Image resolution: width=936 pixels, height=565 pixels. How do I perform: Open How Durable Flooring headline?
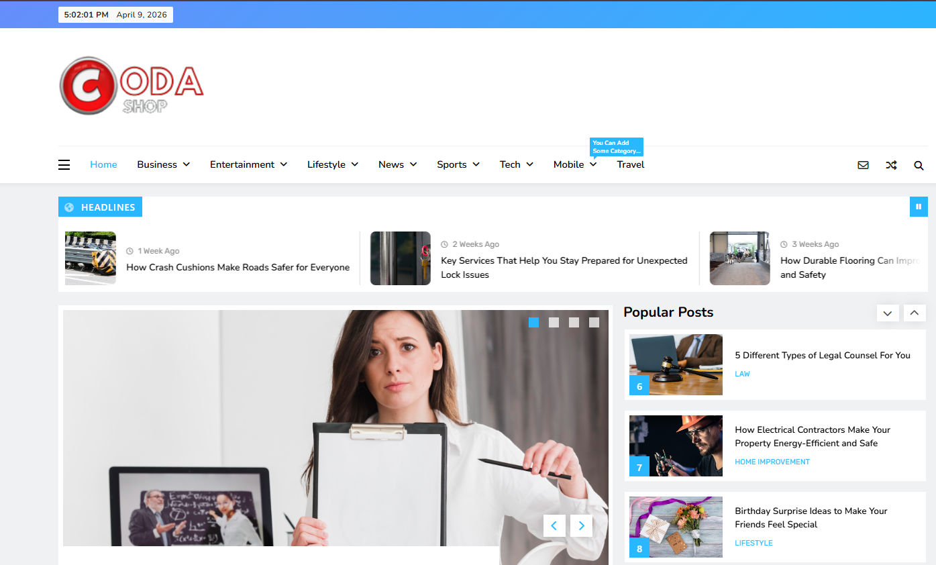click(851, 268)
